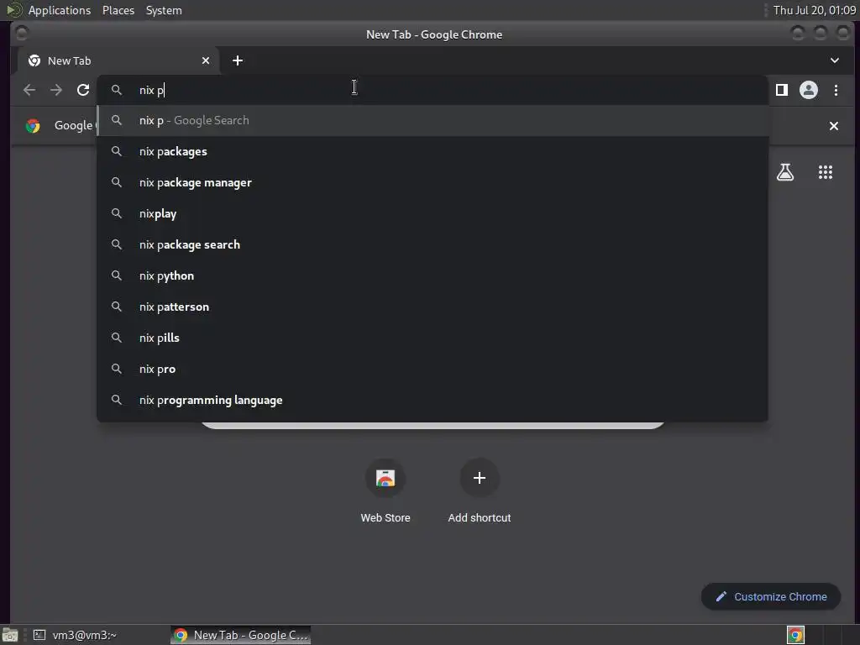Click the Web Store shortcut icon

point(385,478)
